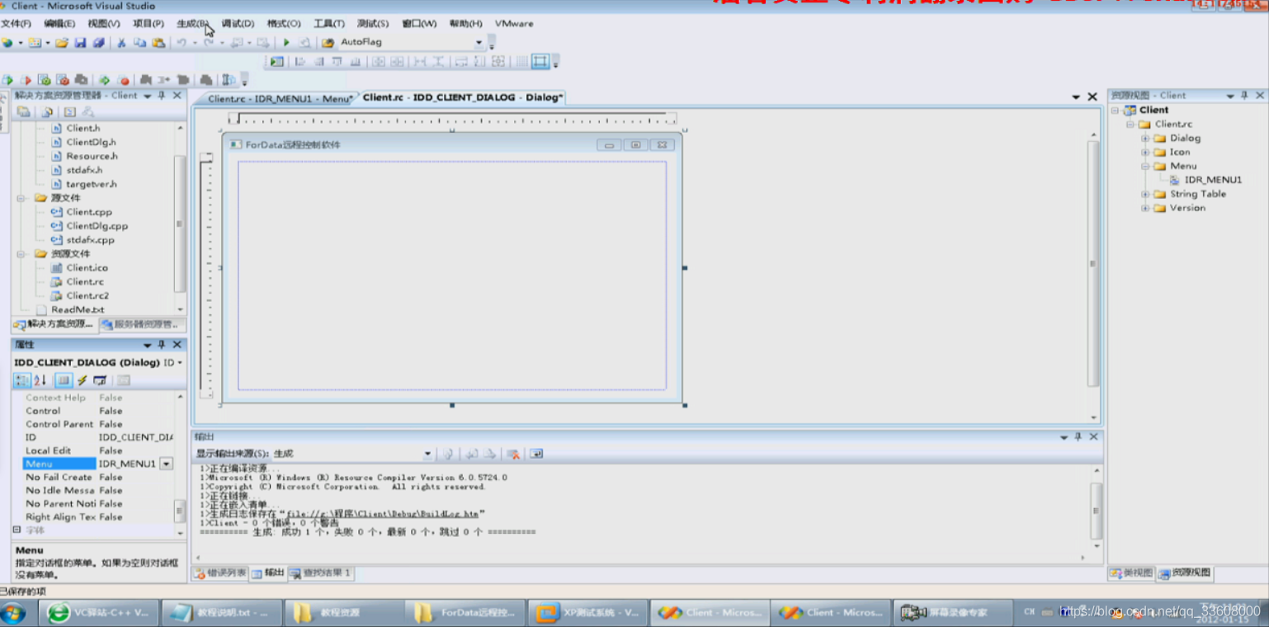This screenshot has width=1269, height=627.
Task: Click the Events lightning bolt icon
Action: [x=83, y=380]
